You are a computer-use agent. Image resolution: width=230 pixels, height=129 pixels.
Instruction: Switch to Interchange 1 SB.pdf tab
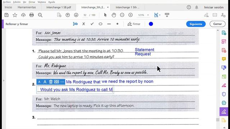coord(59,7)
